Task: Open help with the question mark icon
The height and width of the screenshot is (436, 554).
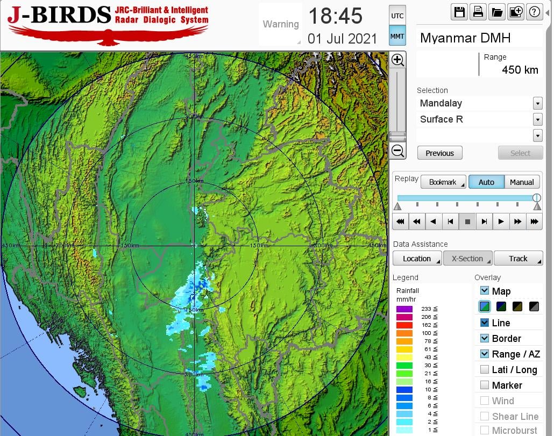Action: pyautogui.click(x=534, y=12)
